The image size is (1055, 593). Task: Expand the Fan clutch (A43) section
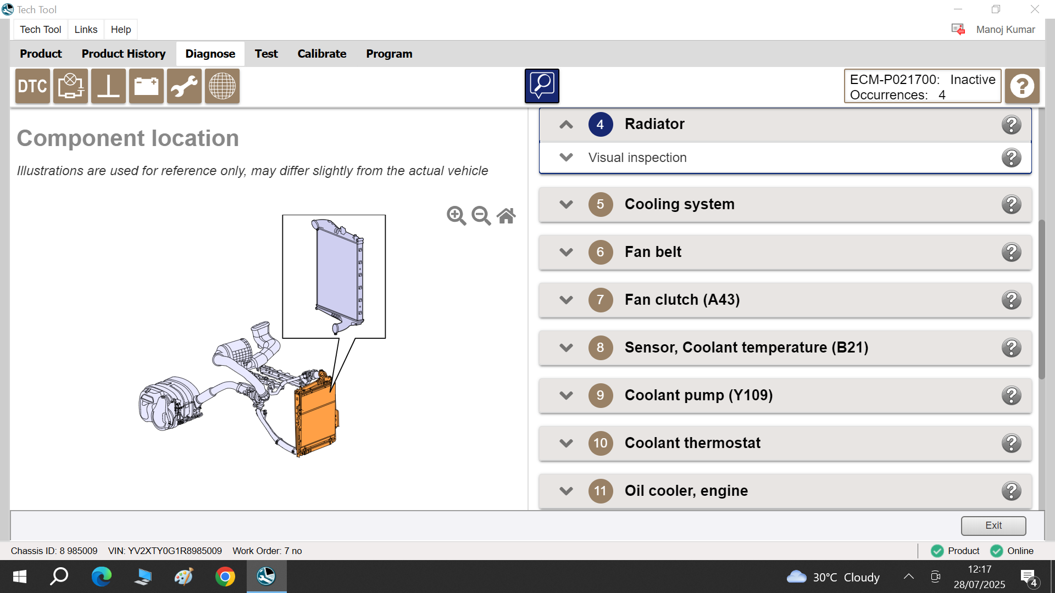(566, 300)
